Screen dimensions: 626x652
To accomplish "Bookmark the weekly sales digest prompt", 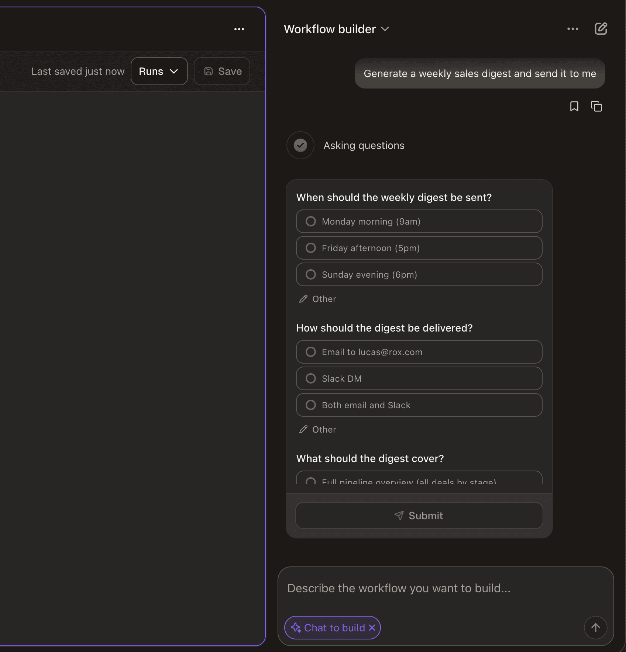I will (x=574, y=106).
